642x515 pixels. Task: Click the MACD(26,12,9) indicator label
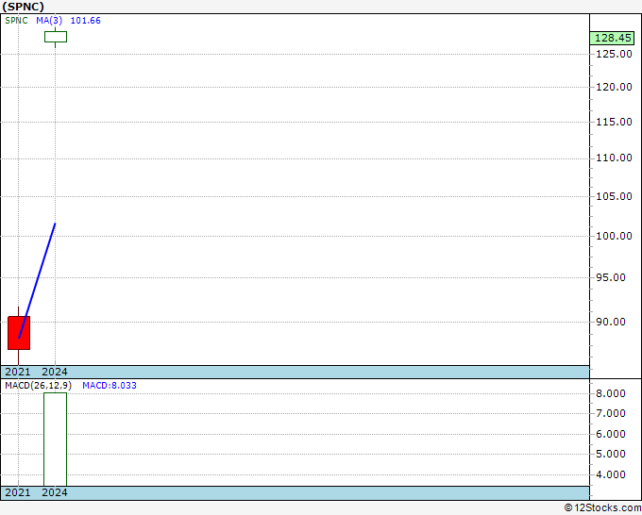tap(39, 385)
